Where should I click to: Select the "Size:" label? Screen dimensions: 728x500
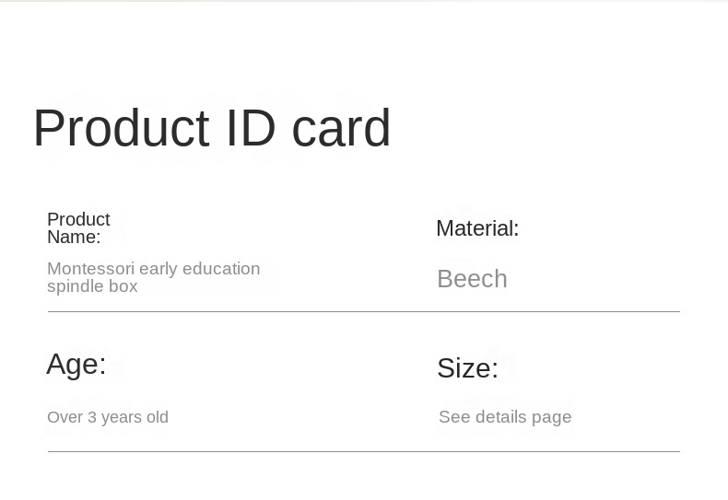click(x=467, y=368)
